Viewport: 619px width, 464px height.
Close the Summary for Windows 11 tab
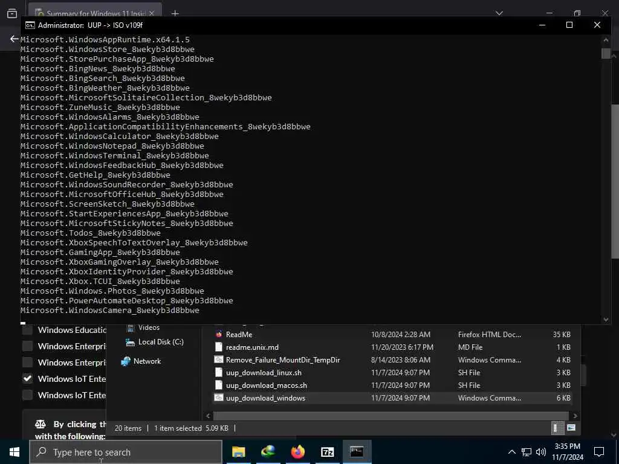(152, 14)
